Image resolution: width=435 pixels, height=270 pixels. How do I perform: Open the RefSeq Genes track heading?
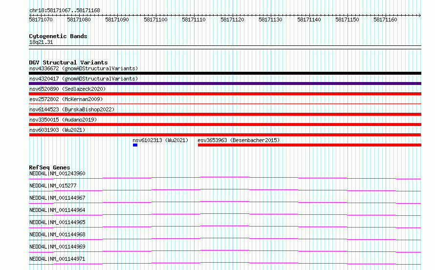pyautogui.click(x=49, y=167)
